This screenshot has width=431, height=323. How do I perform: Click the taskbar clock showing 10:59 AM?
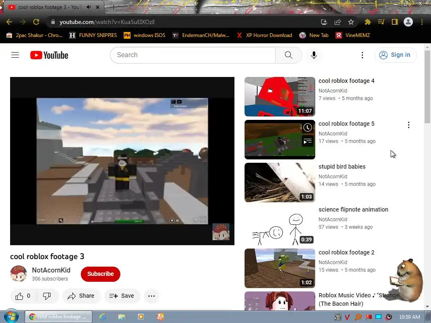pyautogui.click(x=409, y=317)
